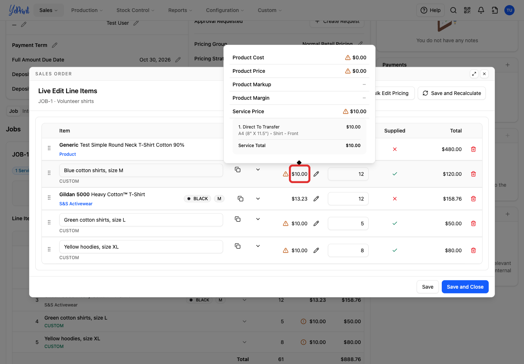Expand the Gildan 5000 row chevron

click(258, 199)
